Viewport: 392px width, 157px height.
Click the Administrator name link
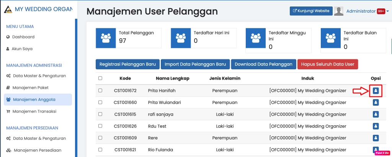point(361,11)
